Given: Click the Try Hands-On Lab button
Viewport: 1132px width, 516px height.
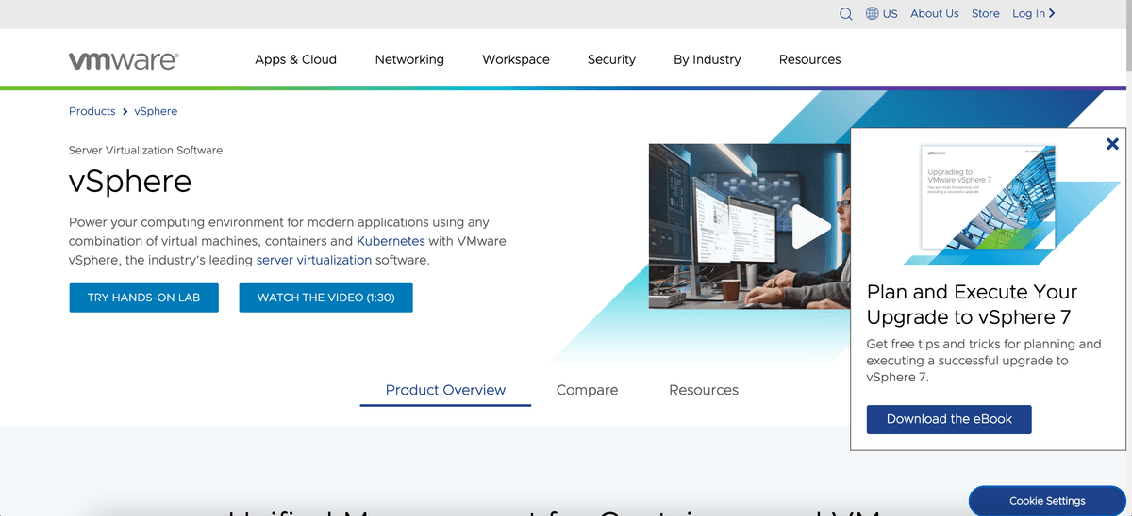Looking at the screenshot, I should pos(144,298).
